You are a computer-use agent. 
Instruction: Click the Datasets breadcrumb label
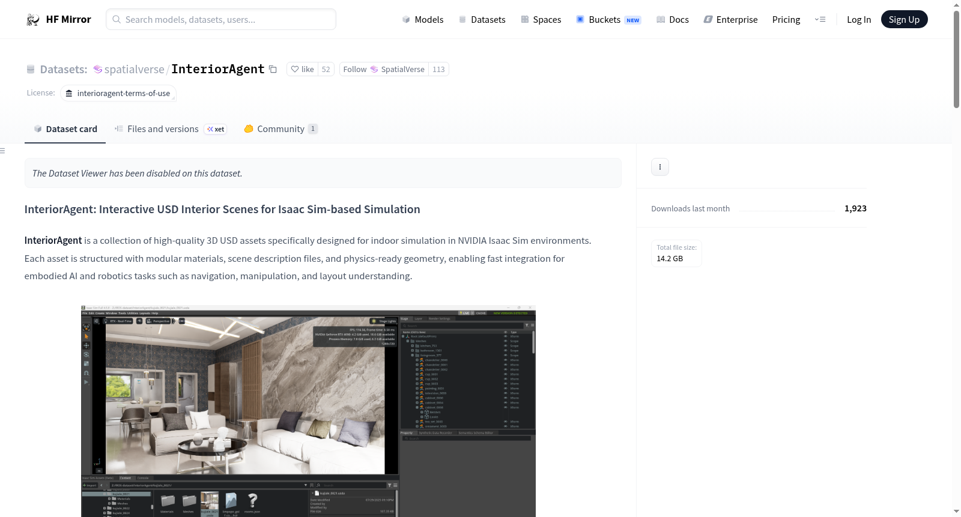pos(64,70)
